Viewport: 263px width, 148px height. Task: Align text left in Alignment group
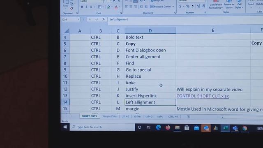click(126, 7)
